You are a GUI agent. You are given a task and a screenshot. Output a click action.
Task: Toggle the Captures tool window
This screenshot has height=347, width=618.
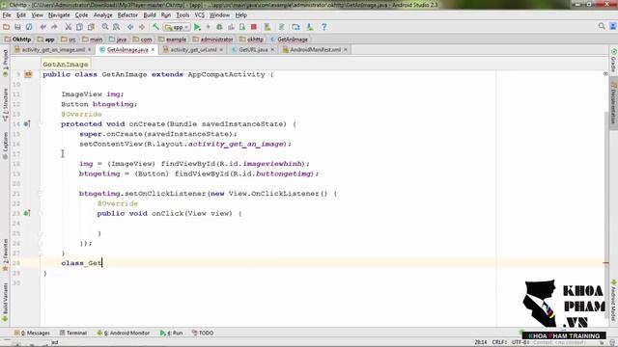[5, 146]
